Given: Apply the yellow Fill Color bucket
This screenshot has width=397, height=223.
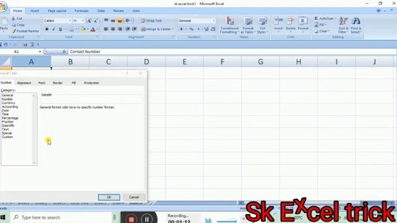Looking at the screenshot, I should point(83,30).
